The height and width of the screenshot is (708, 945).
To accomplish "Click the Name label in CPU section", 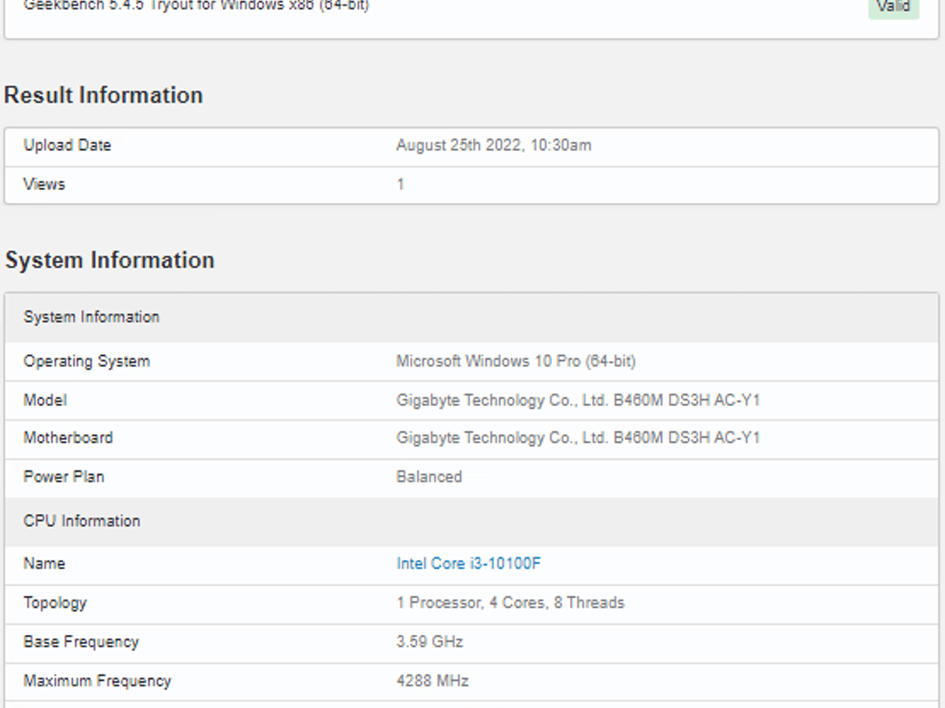I will pyautogui.click(x=44, y=564).
